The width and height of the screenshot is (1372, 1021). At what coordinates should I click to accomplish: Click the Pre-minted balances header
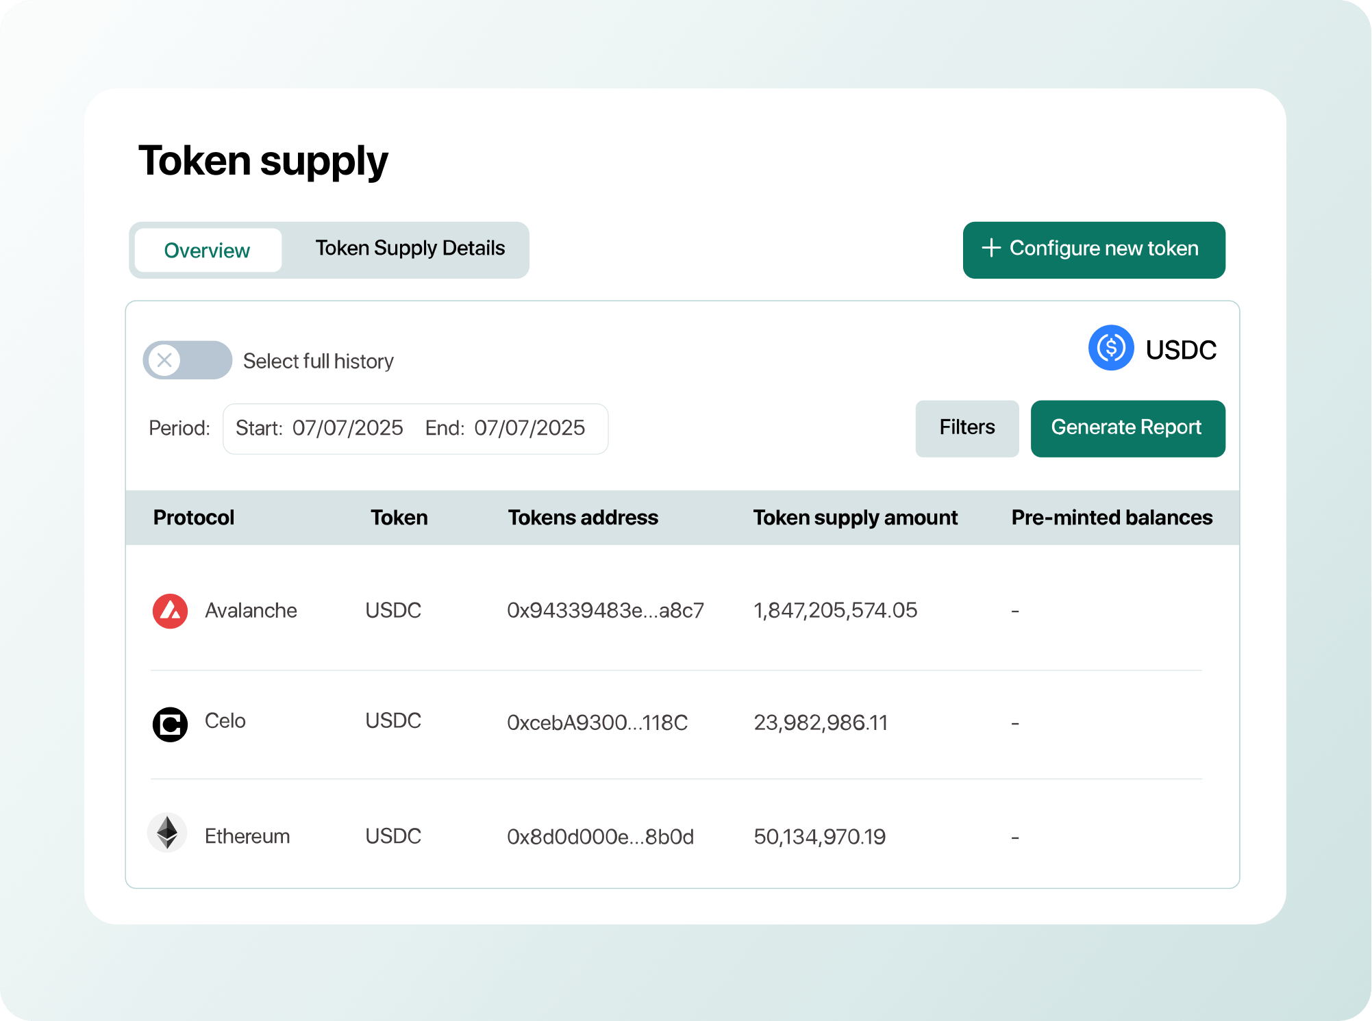(x=1112, y=518)
